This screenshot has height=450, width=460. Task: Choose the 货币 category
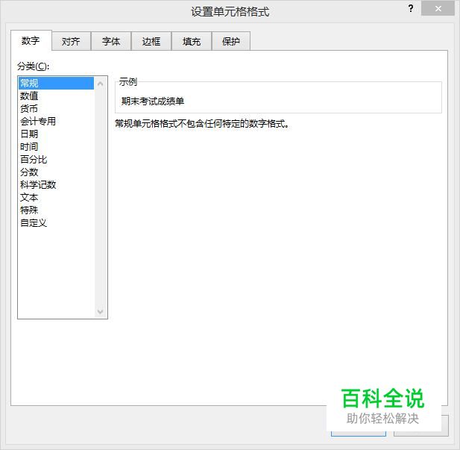coord(56,108)
